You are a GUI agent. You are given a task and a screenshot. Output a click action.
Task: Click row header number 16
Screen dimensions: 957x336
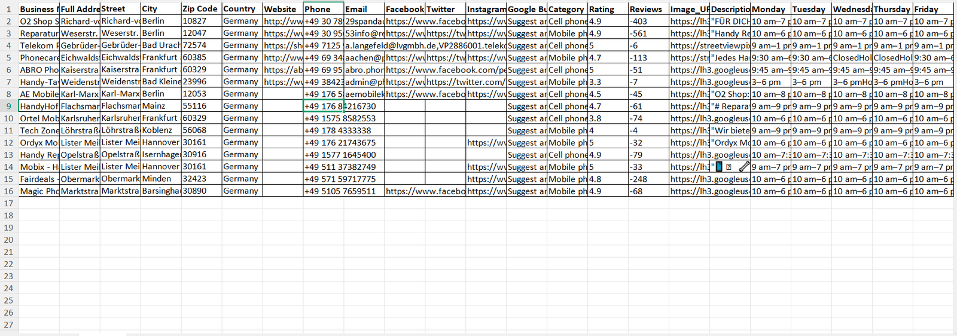(x=9, y=191)
